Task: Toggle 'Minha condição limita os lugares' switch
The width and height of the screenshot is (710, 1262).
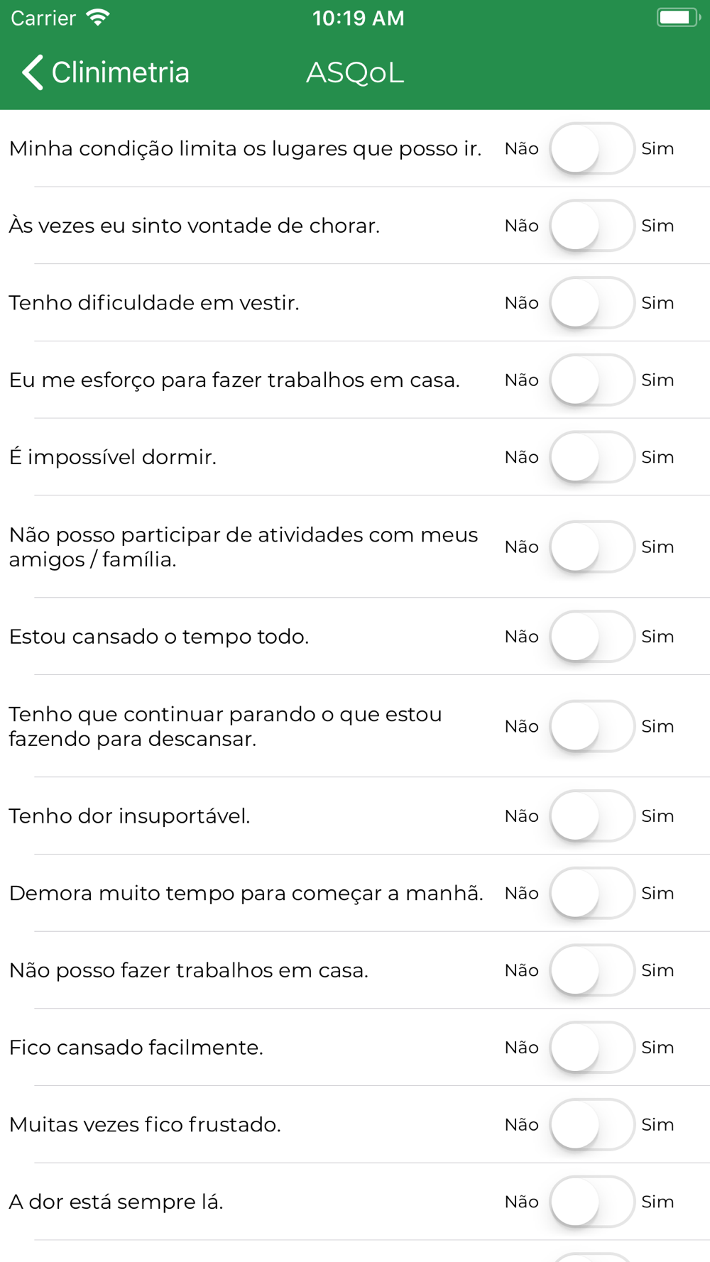Action: point(591,148)
